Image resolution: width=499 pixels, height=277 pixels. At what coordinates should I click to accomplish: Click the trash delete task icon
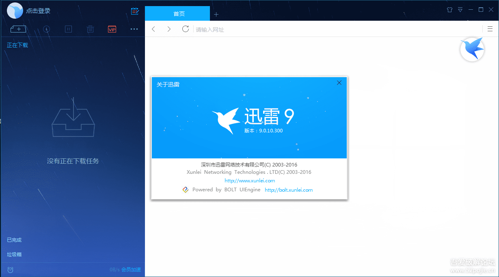point(90,29)
